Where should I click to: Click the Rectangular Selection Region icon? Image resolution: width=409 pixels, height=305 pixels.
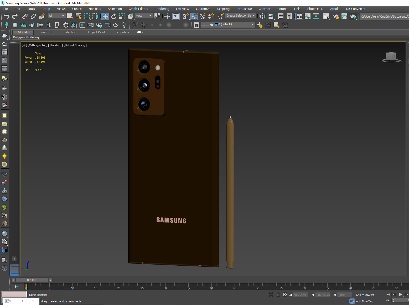click(x=87, y=16)
